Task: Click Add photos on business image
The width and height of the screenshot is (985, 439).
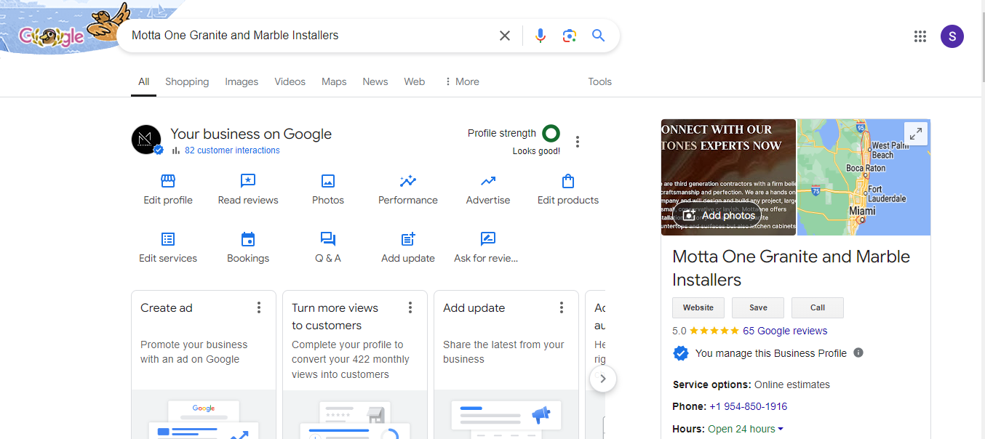Action: pyautogui.click(x=719, y=215)
